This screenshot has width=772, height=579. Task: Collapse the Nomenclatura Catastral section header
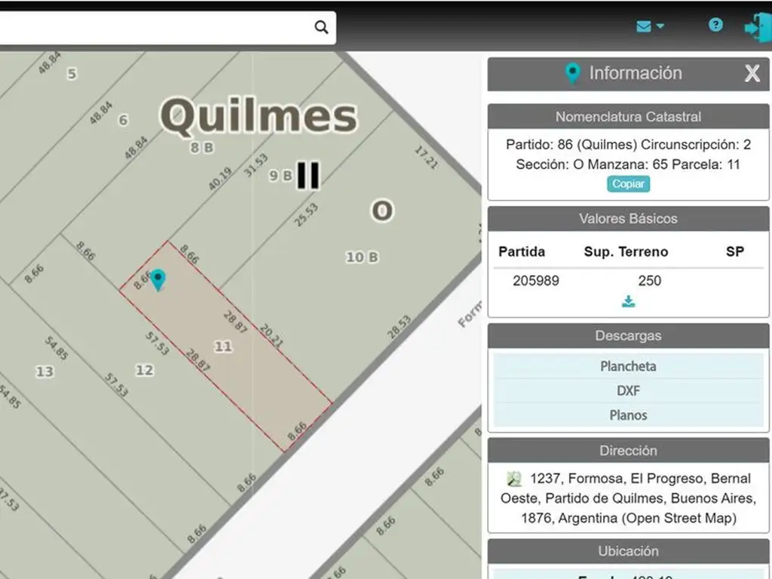point(628,117)
